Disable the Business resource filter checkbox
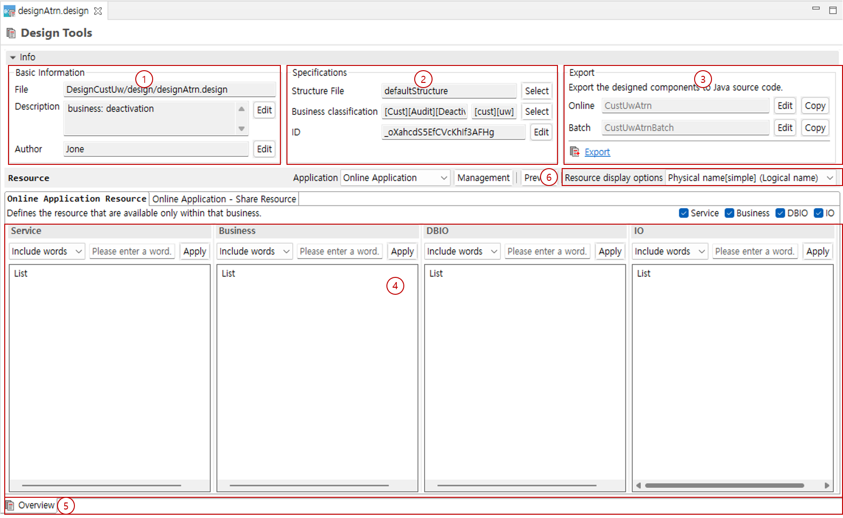Viewport: 843px width, 518px height. pyautogui.click(x=728, y=213)
